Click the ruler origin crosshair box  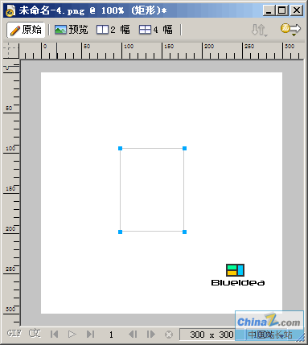(x=11, y=51)
